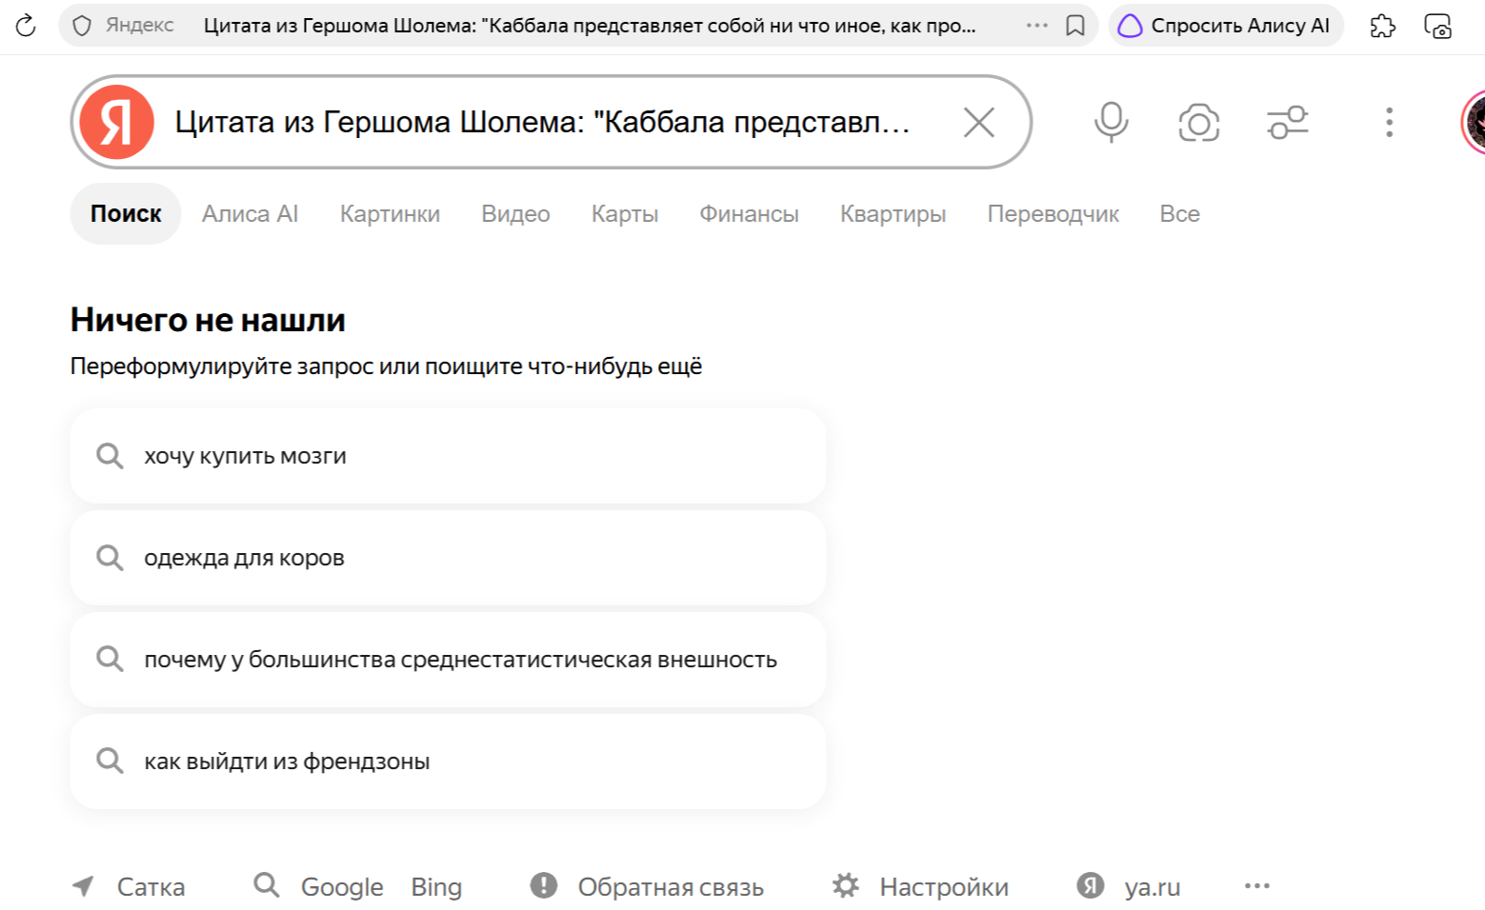Reload the page with the refresh icon
Viewport: 1485px width, 910px height.
(26, 26)
